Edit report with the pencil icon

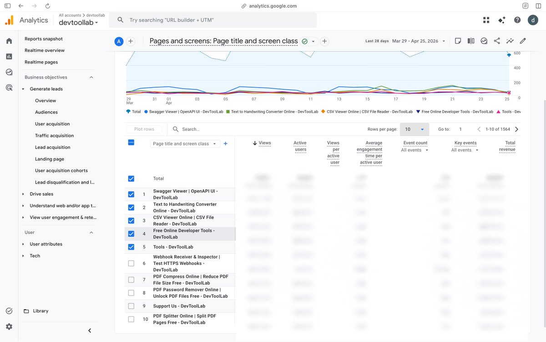(x=523, y=41)
